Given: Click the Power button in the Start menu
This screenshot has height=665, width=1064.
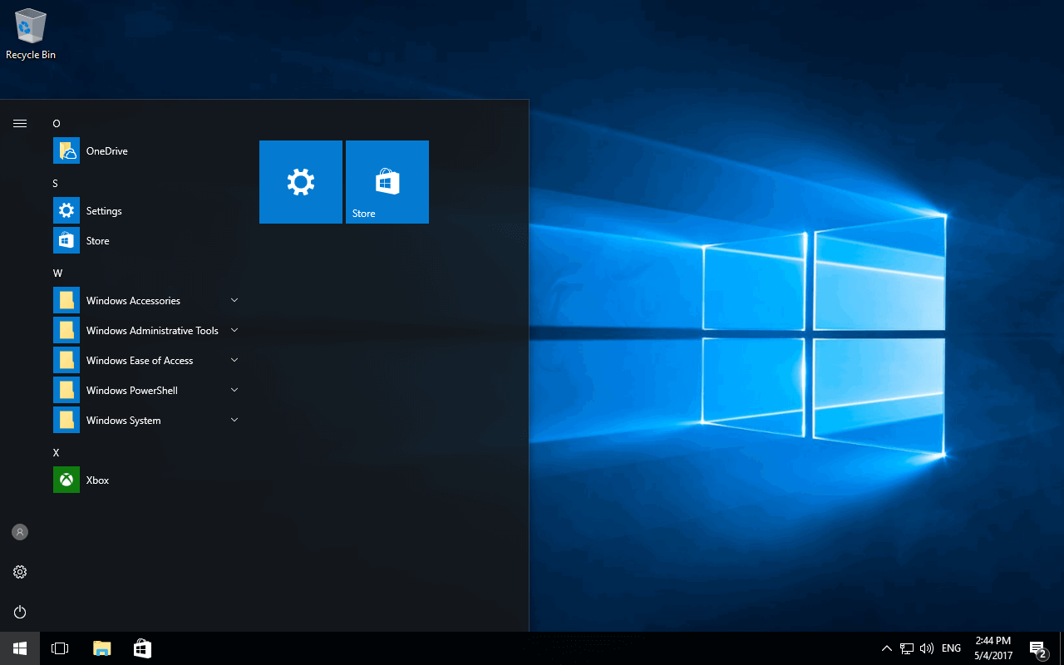Looking at the screenshot, I should point(20,612).
